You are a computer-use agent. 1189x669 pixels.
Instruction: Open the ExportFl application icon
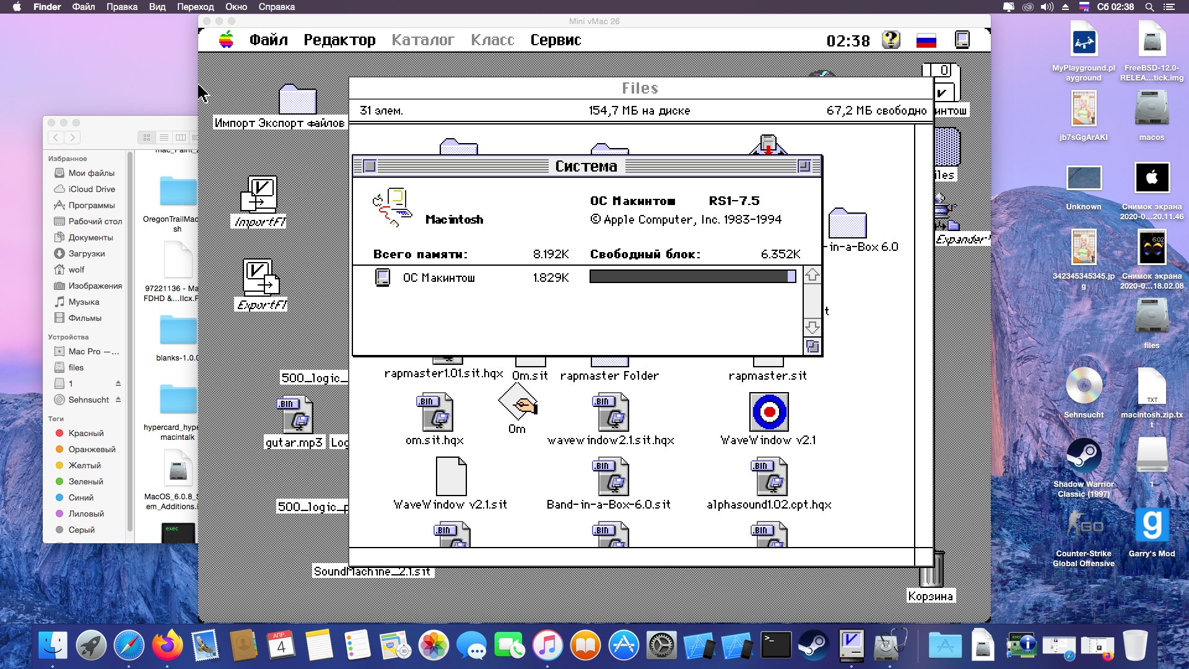[x=261, y=278]
